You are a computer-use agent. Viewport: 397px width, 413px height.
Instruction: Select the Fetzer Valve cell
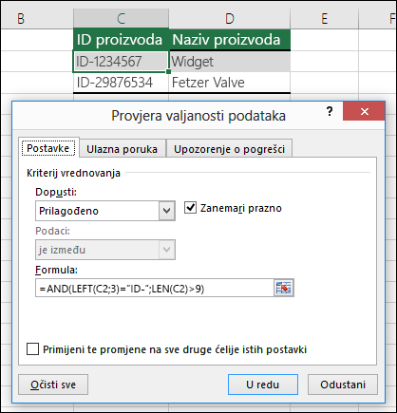(x=230, y=83)
